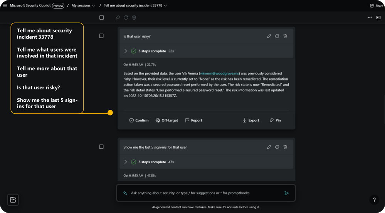Select the 'Show me the last 5 sign-ins' checkbox
The width and height of the screenshot is (385, 213).
(x=101, y=147)
